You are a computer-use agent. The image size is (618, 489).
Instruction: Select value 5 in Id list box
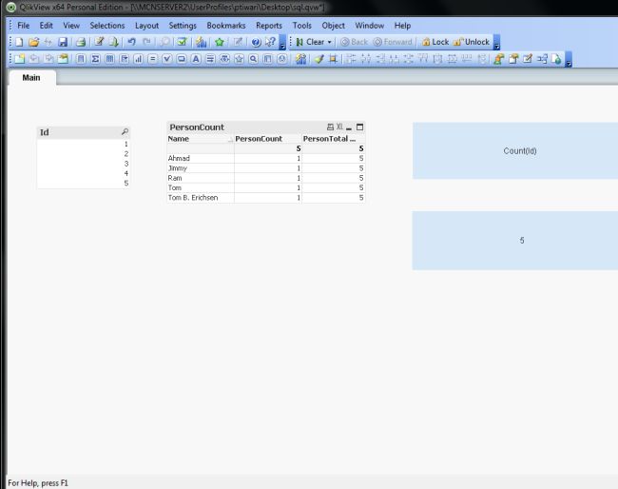click(83, 184)
